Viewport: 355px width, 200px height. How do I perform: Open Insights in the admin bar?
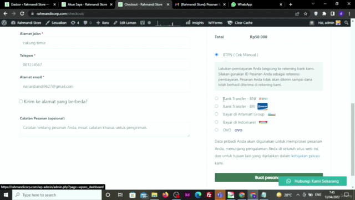[195, 23]
